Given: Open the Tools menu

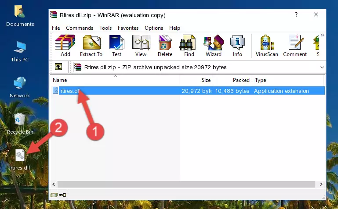Looking at the screenshot, I should coord(105,28).
